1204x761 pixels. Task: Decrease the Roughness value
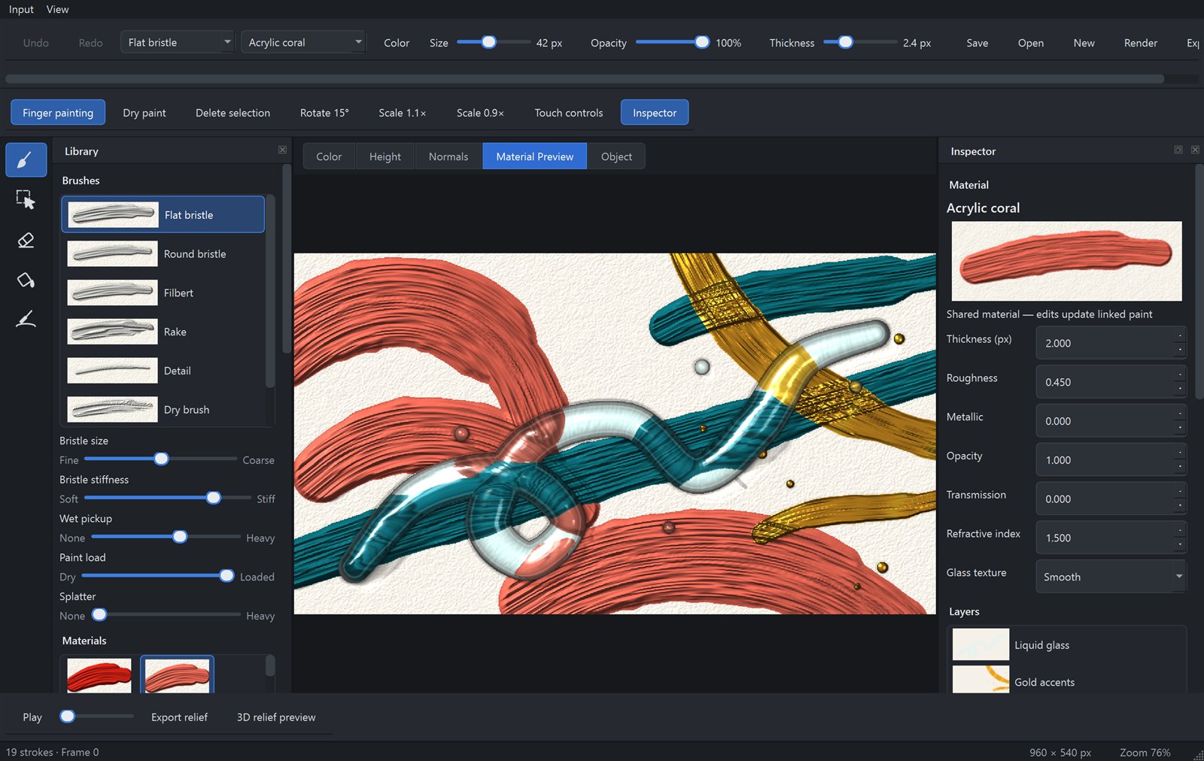coord(1180,389)
